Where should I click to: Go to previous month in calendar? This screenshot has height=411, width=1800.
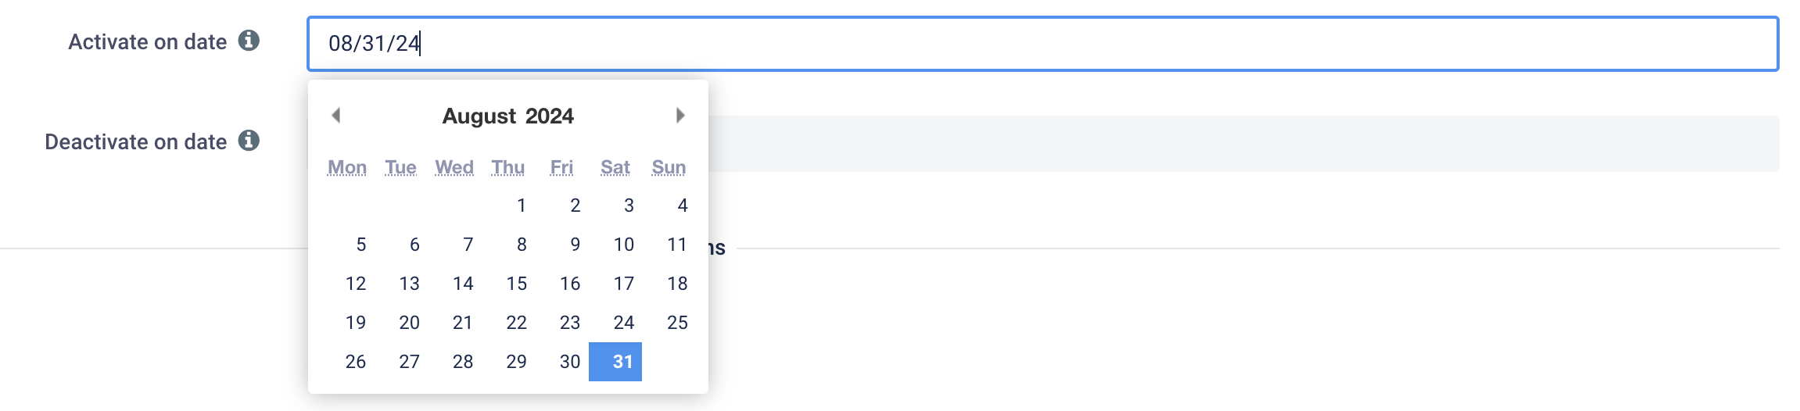336,116
